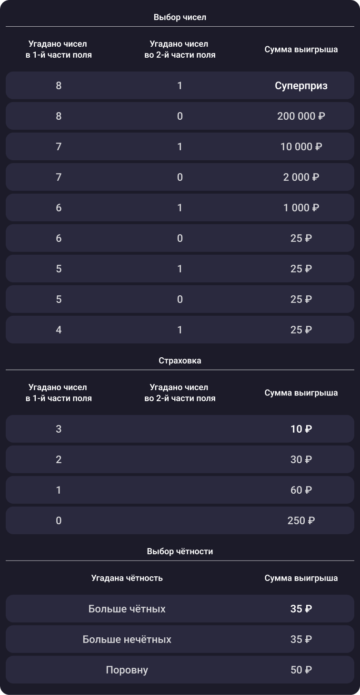The image size is (360, 695).
Task: Select the 2 000 ₽ prize row
Action: [180, 177]
